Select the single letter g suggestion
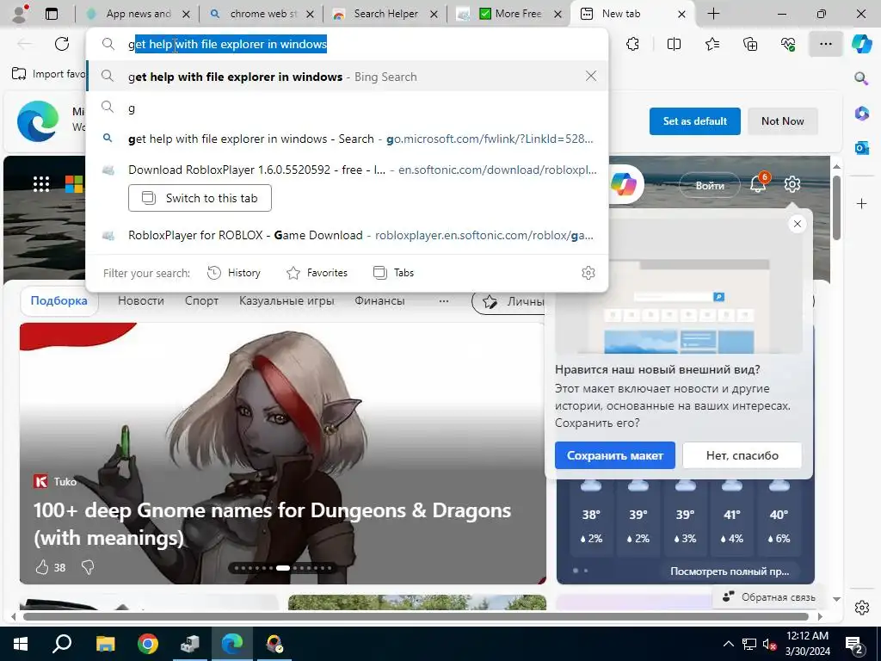 click(x=347, y=108)
